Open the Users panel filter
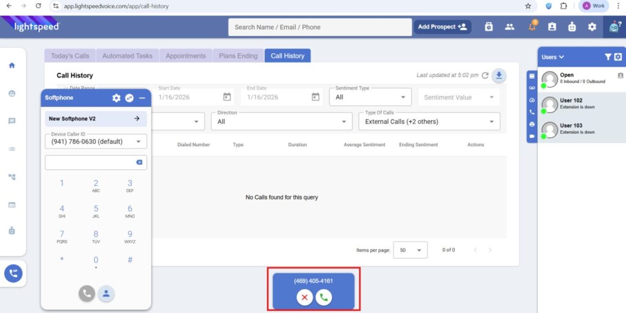Screen dimensions: 626x313 point(608,57)
